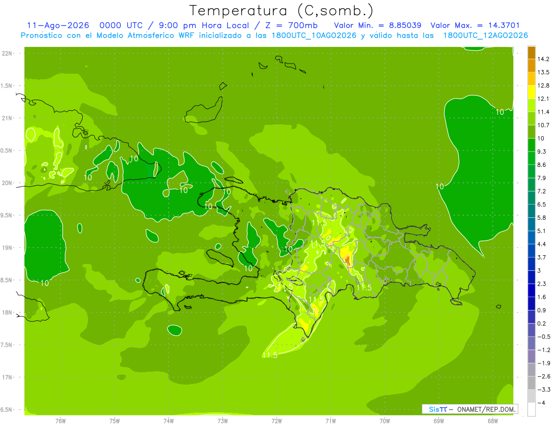Viewport: 553px width, 427px height.
Task: Click the '1800UTC_12AGO2026' valid-until timestamp
Action: (x=485, y=35)
